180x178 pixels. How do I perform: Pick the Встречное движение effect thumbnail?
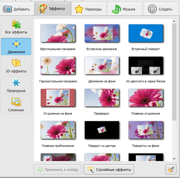pyautogui.click(x=102, y=33)
